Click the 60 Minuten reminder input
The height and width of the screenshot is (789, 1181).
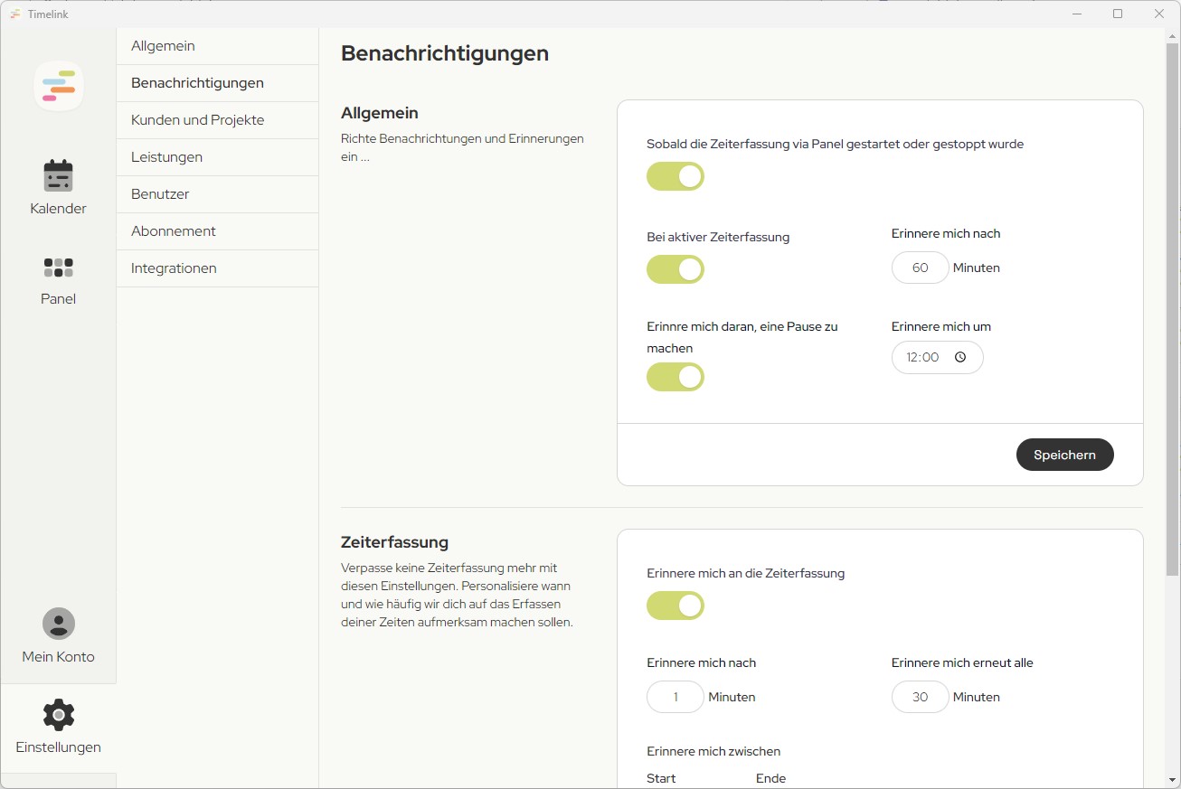[921, 268]
